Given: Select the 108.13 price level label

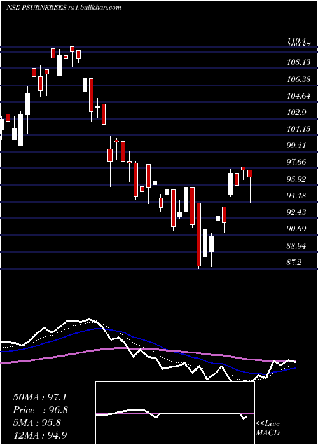Looking at the screenshot, I should [299, 62].
